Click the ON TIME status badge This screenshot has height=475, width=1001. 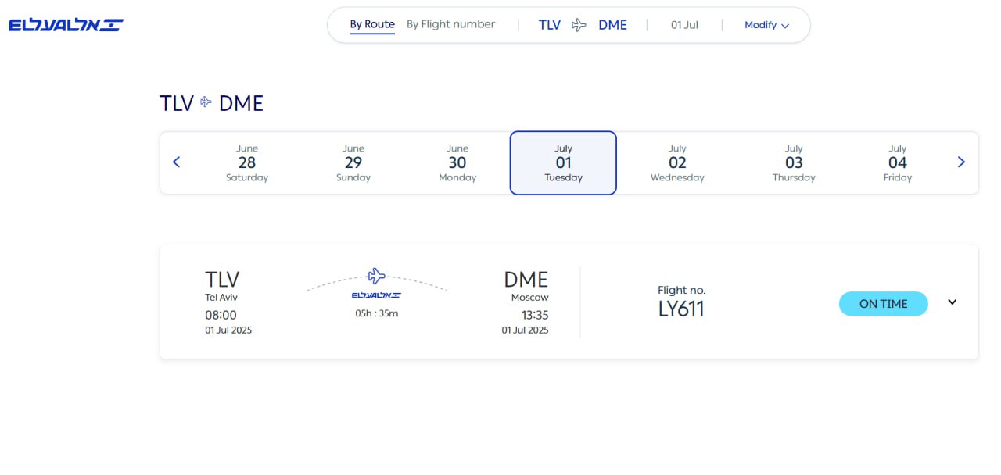884,304
